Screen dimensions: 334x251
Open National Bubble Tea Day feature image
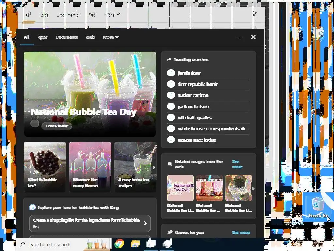[x=90, y=94]
